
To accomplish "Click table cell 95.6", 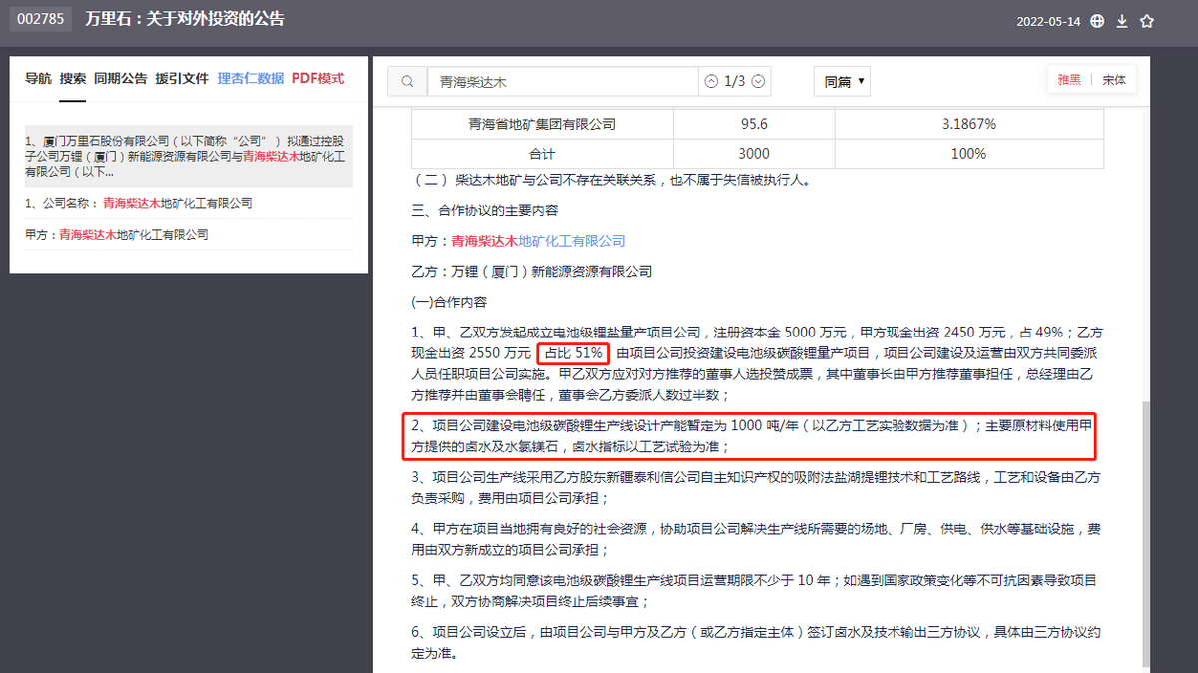I will [x=753, y=124].
